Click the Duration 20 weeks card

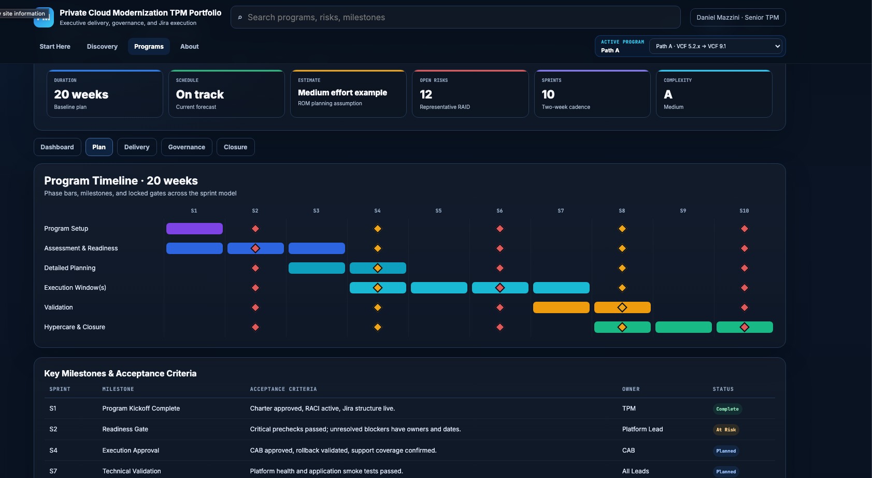tap(105, 94)
